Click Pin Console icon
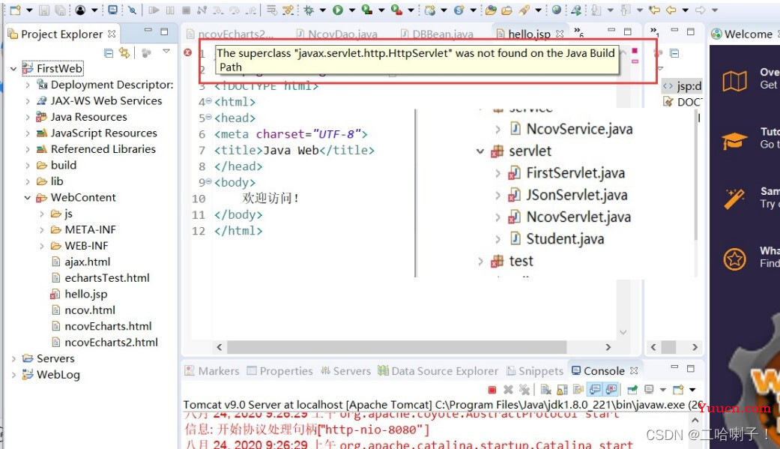 coord(632,390)
